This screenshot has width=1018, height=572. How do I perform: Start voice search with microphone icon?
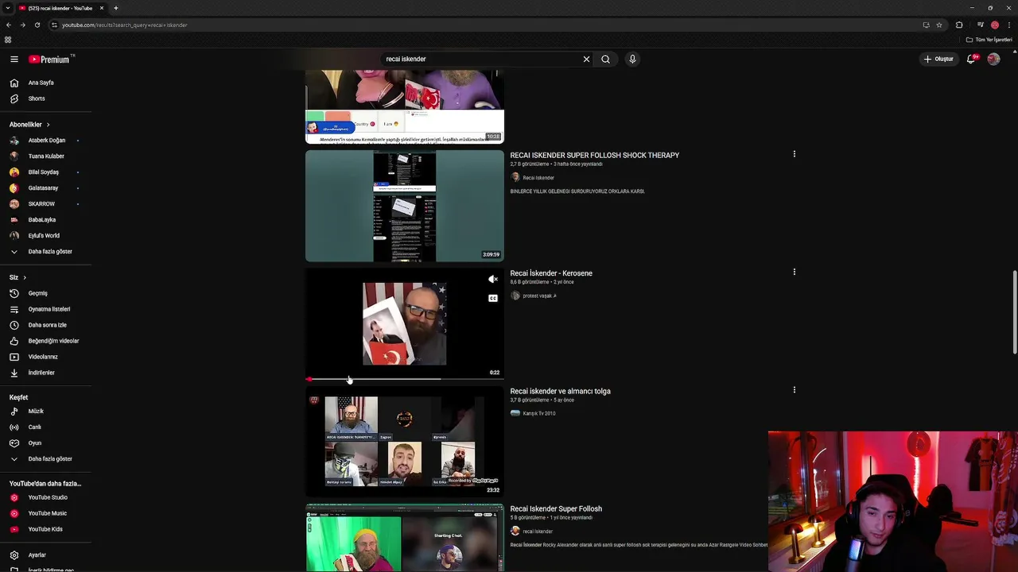pyautogui.click(x=632, y=60)
